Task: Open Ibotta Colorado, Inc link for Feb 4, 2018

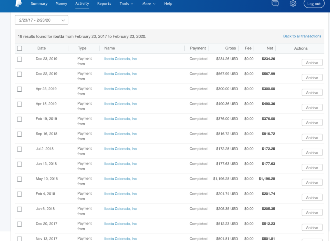Action: coord(120,194)
